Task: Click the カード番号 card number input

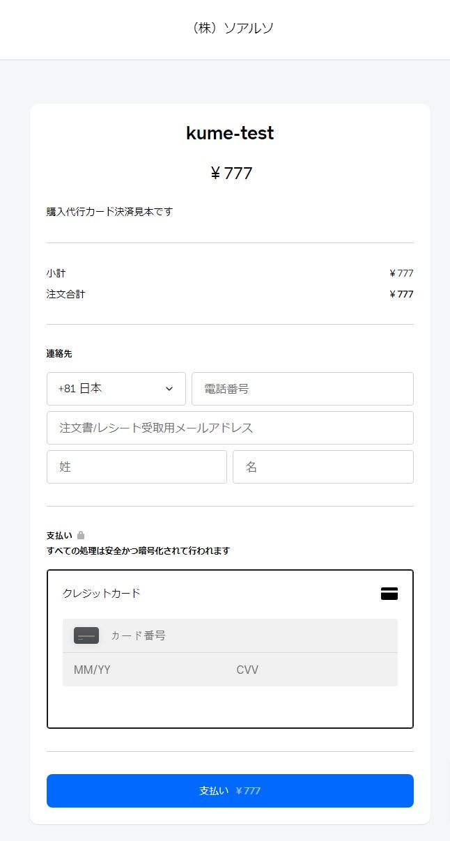Action: pyautogui.click(x=251, y=635)
